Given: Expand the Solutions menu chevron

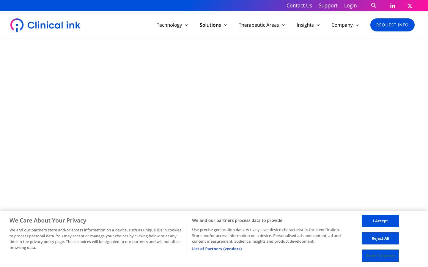Looking at the screenshot, I should 225,25.
